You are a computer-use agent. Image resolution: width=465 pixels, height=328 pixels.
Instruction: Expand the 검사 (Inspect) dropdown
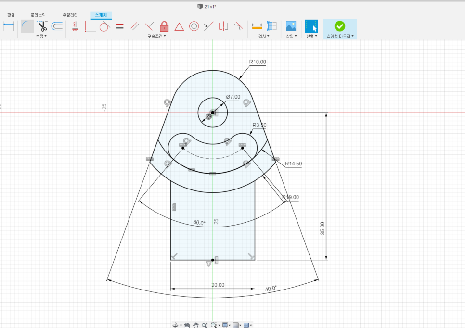264,36
